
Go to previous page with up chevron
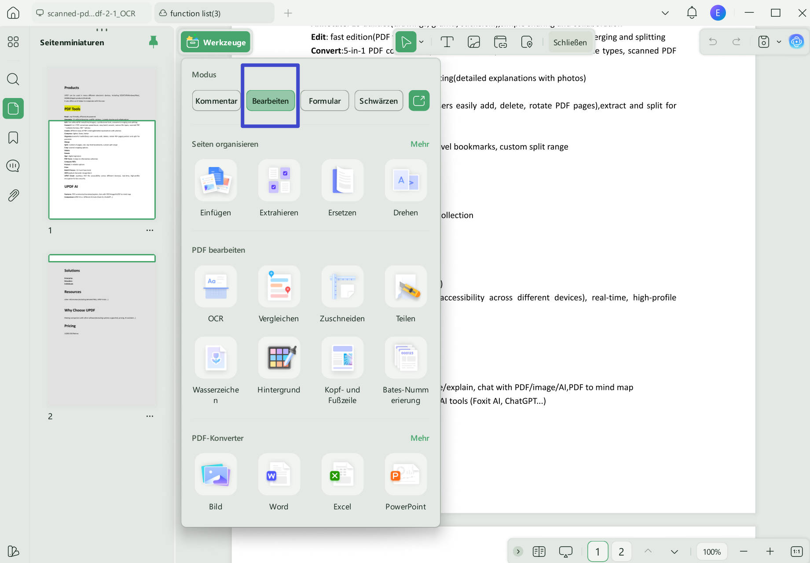click(648, 551)
